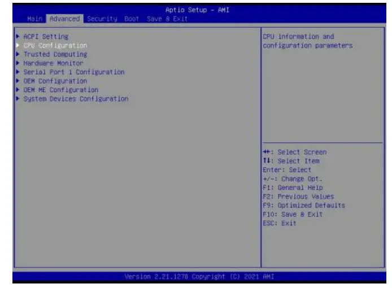Open the ACPI Setting submenu
The width and height of the screenshot is (392, 288).
46,37
